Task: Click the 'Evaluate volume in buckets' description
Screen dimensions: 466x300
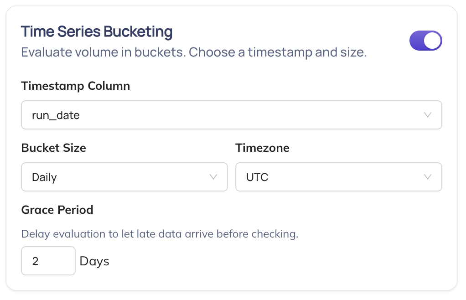Action: [x=194, y=52]
